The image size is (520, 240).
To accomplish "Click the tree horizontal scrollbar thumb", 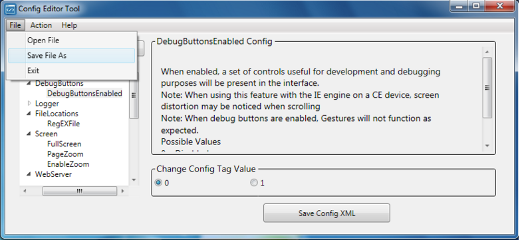I will 80,191.
